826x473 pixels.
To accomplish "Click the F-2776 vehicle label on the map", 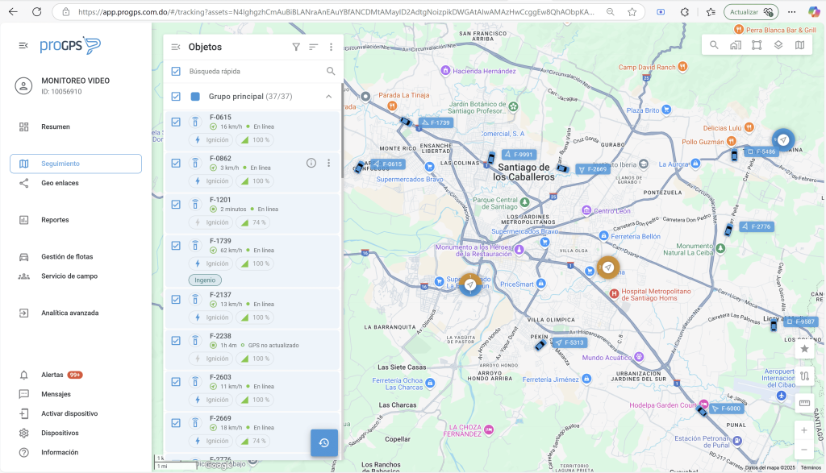I will coord(757,226).
